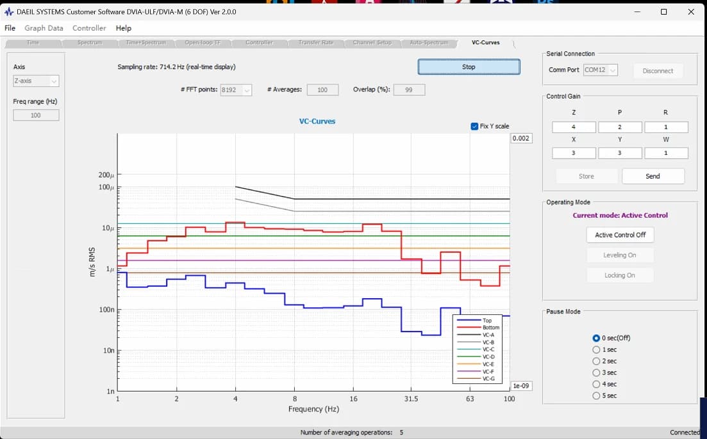This screenshot has height=439, width=707.
Task: Click the P control gain field
Action: (x=620, y=127)
